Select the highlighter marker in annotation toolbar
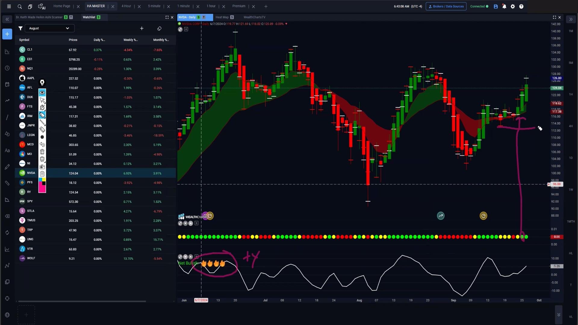 point(42,115)
